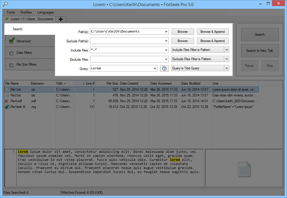Expand the Query history dropdown arrow
The width and height of the screenshot is (287, 198).
click(x=155, y=68)
